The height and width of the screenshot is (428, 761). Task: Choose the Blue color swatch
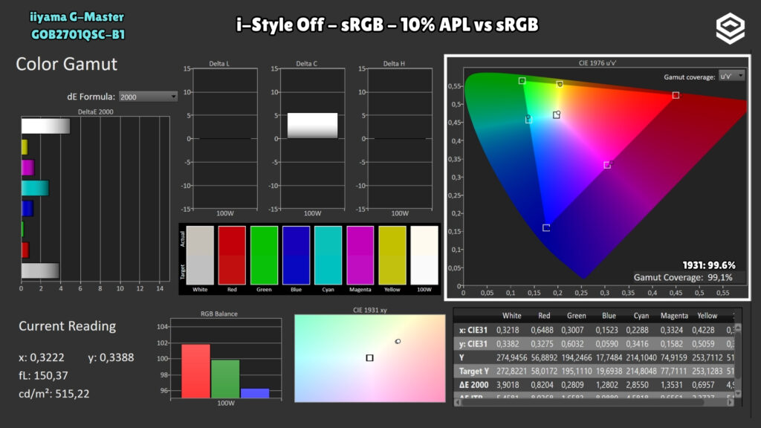click(296, 256)
